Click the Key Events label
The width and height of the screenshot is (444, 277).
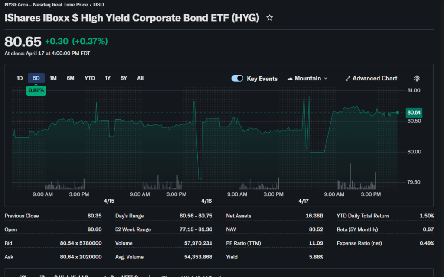pyautogui.click(x=262, y=79)
